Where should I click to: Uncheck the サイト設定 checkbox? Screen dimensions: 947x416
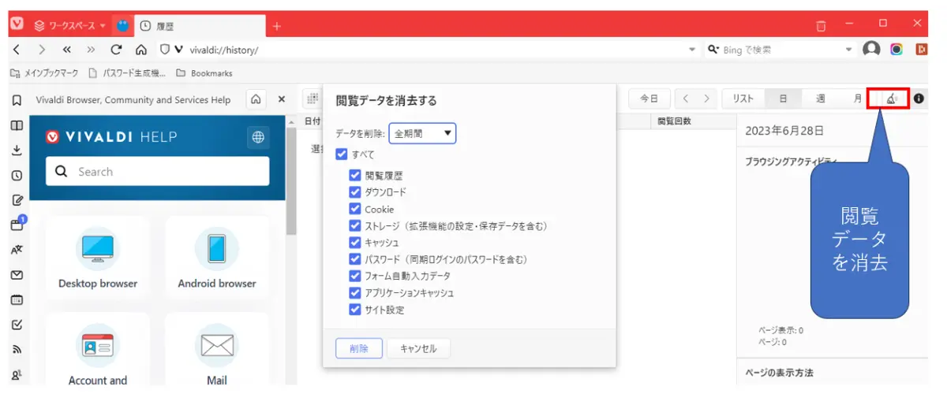tap(354, 310)
